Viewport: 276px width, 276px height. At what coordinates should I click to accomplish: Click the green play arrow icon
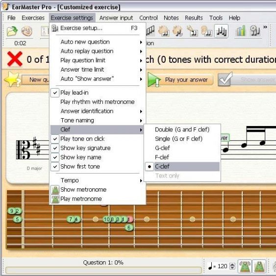pos(154,80)
